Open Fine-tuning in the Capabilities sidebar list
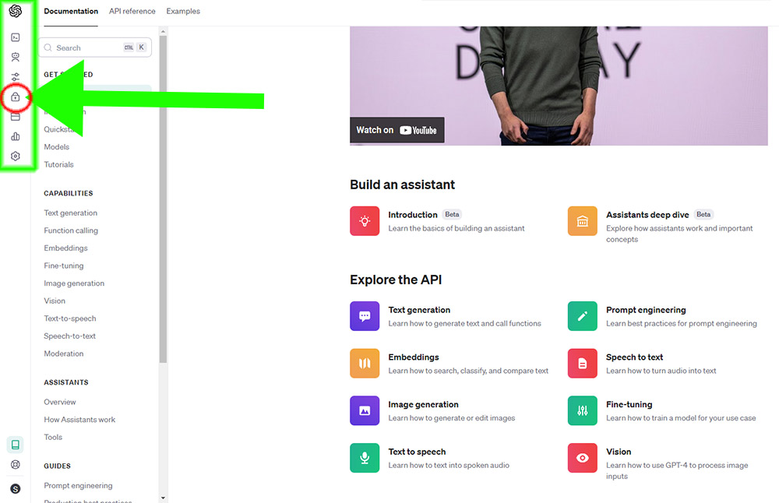 (64, 266)
